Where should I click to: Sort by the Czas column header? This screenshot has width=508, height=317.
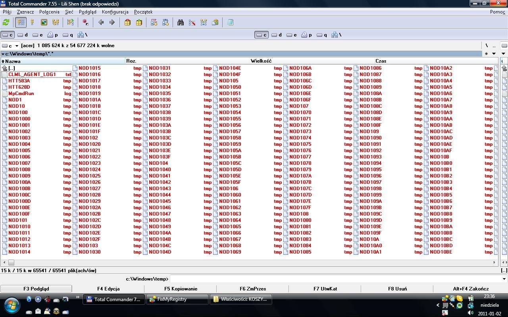[436, 61]
